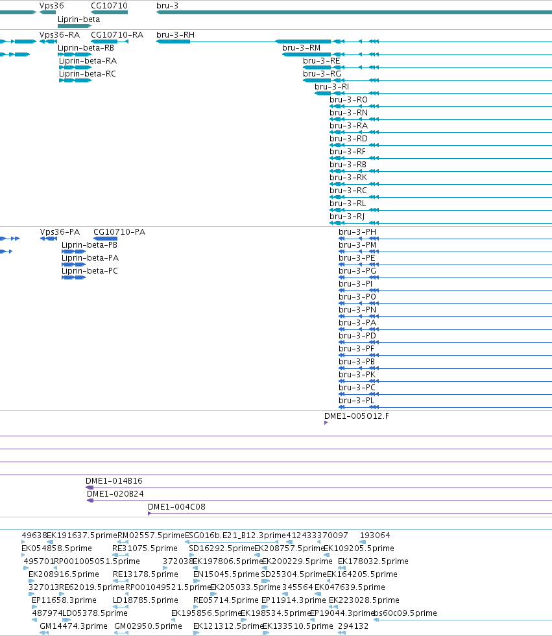Select transcript Liprin-beta-RA

point(88,61)
